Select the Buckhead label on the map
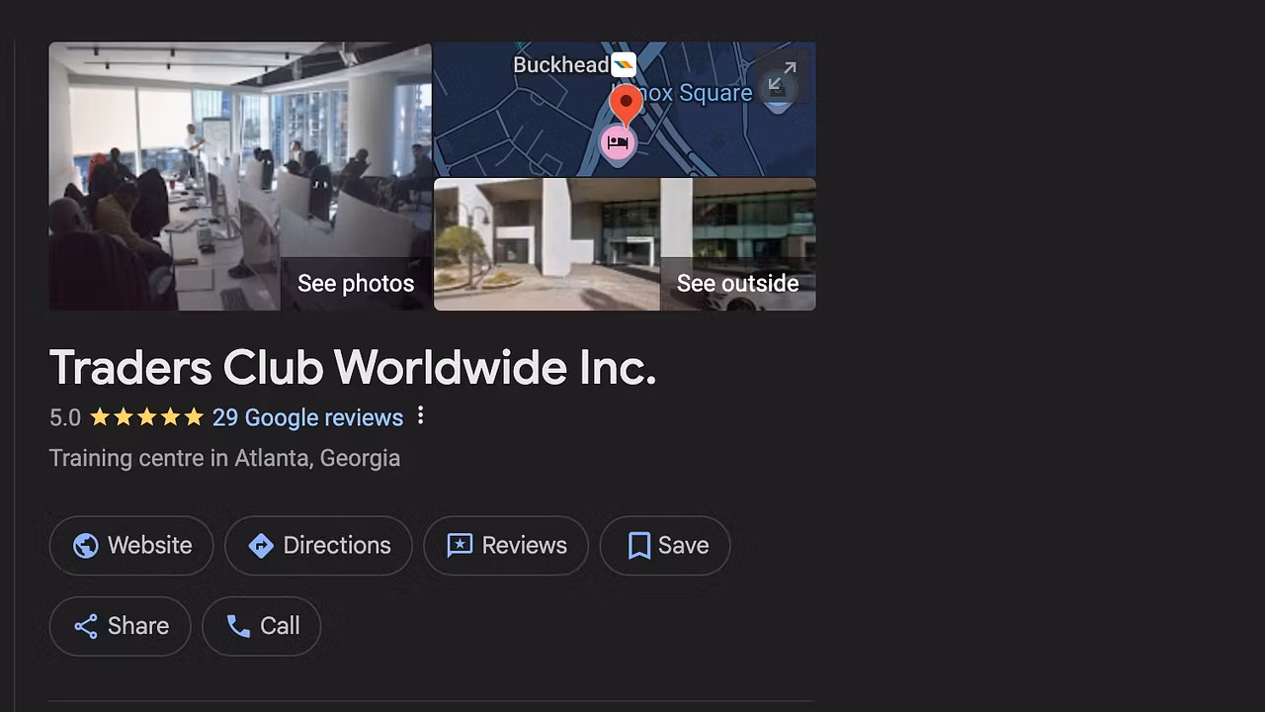 pos(560,65)
